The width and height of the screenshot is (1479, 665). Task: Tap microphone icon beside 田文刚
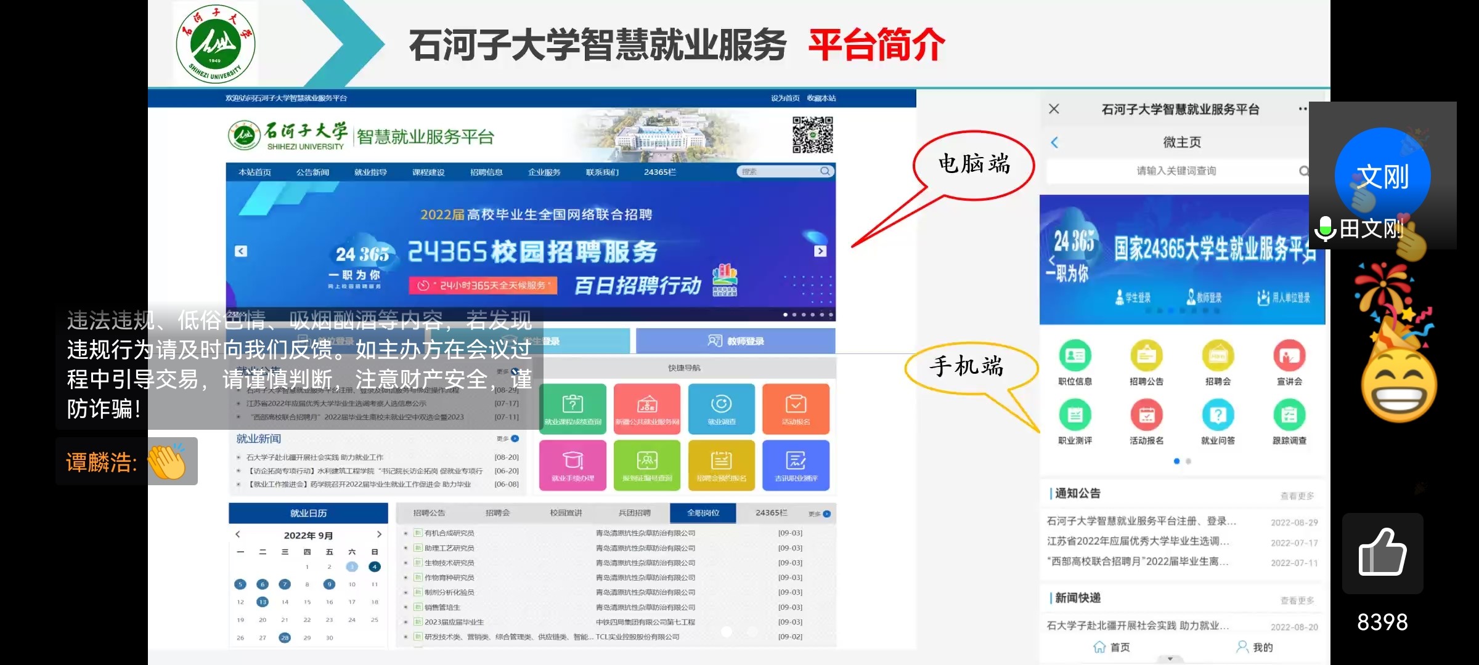tap(1324, 229)
